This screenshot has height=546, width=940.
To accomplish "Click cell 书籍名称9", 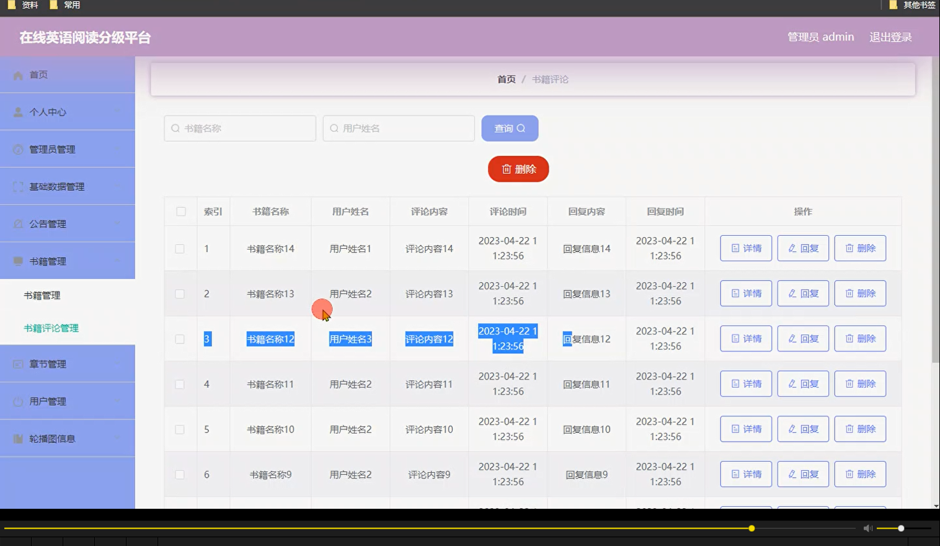I will [270, 475].
